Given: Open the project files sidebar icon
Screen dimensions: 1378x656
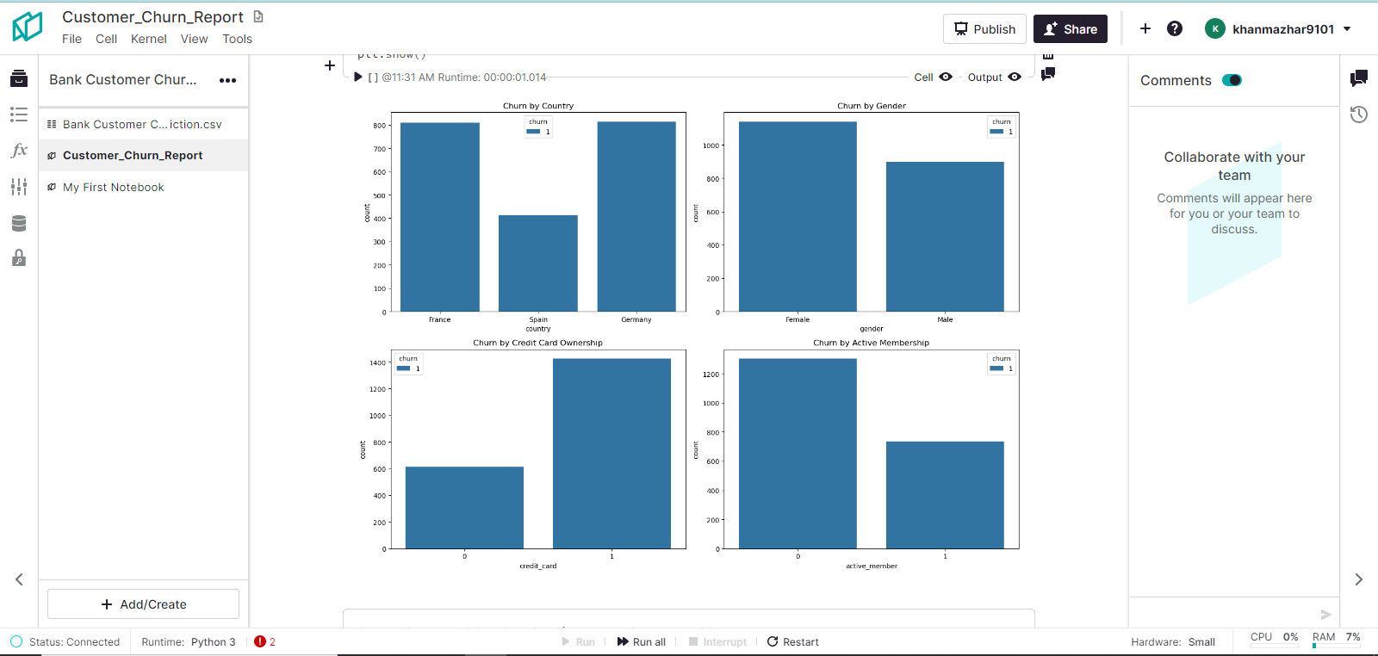Looking at the screenshot, I should pos(19,79).
